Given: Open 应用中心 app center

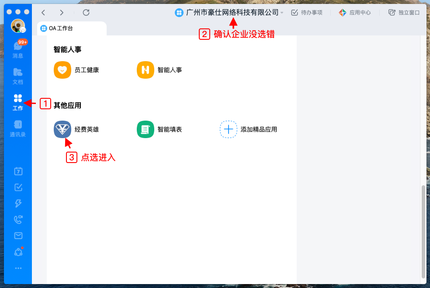Looking at the screenshot, I should pyautogui.click(x=354, y=13).
